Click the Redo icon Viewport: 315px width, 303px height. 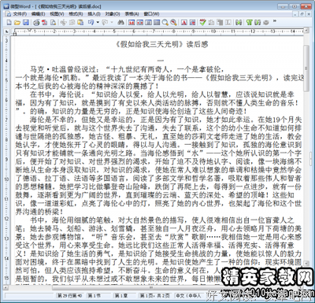(x=105, y=23)
